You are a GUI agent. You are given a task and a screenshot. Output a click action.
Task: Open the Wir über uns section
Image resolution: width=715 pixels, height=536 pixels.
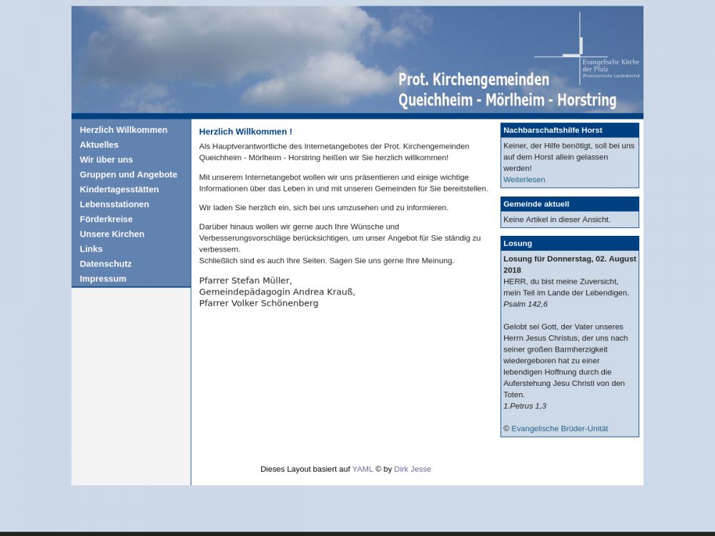(x=107, y=160)
